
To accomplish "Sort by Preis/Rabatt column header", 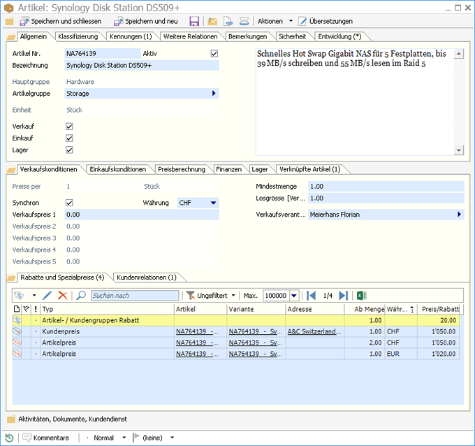I will click(x=440, y=309).
